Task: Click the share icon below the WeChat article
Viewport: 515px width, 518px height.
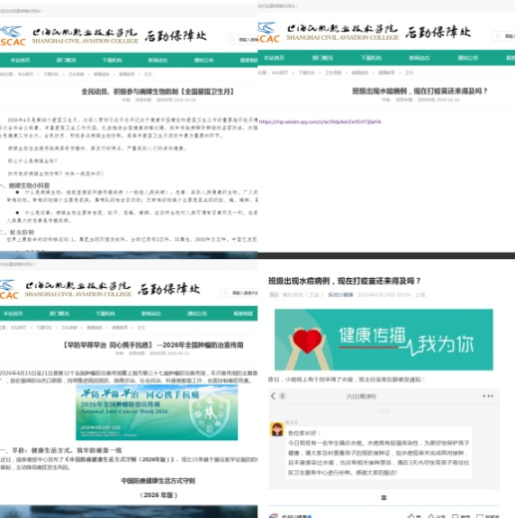Action: click(430, 516)
